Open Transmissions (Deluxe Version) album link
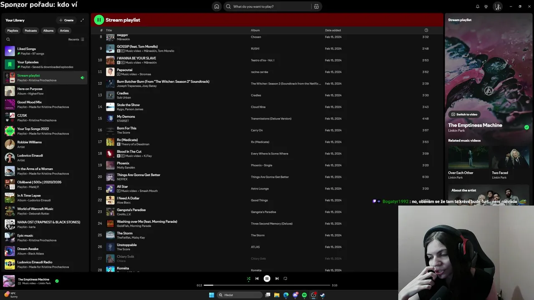534x300 pixels. point(271,118)
